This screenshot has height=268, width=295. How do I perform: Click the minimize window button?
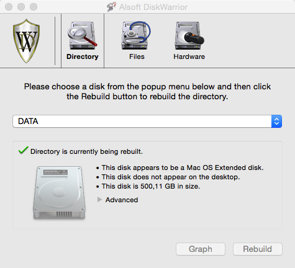[x=21, y=7]
